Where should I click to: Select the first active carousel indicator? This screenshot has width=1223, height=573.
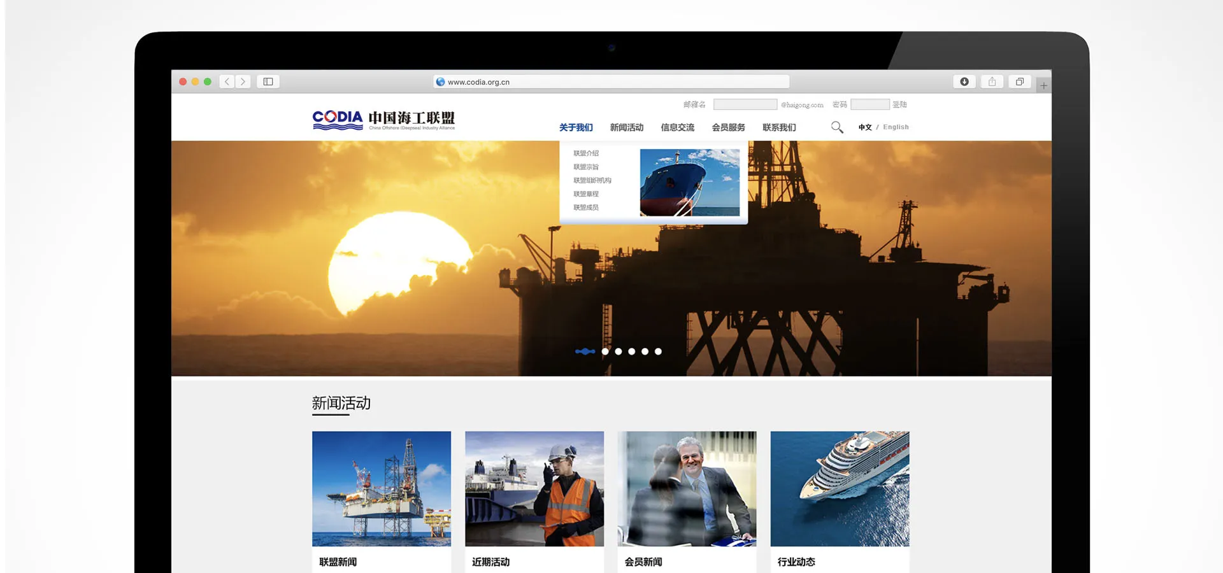pos(585,351)
